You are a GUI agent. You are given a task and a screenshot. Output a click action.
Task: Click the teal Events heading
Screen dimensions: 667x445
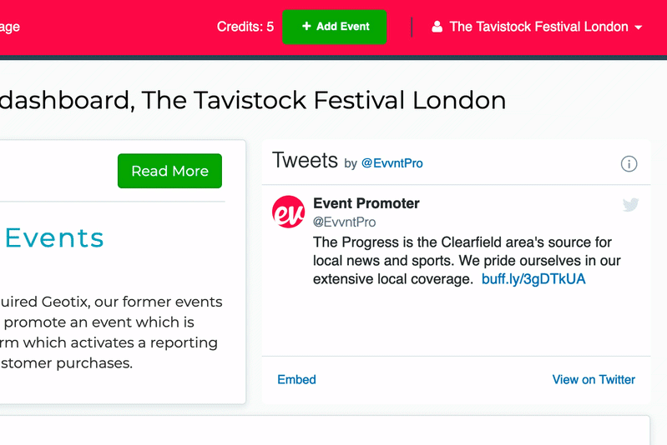coord(54,237)
